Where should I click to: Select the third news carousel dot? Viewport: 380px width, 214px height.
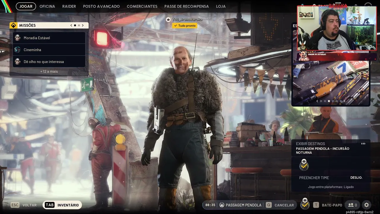point(329,101)
